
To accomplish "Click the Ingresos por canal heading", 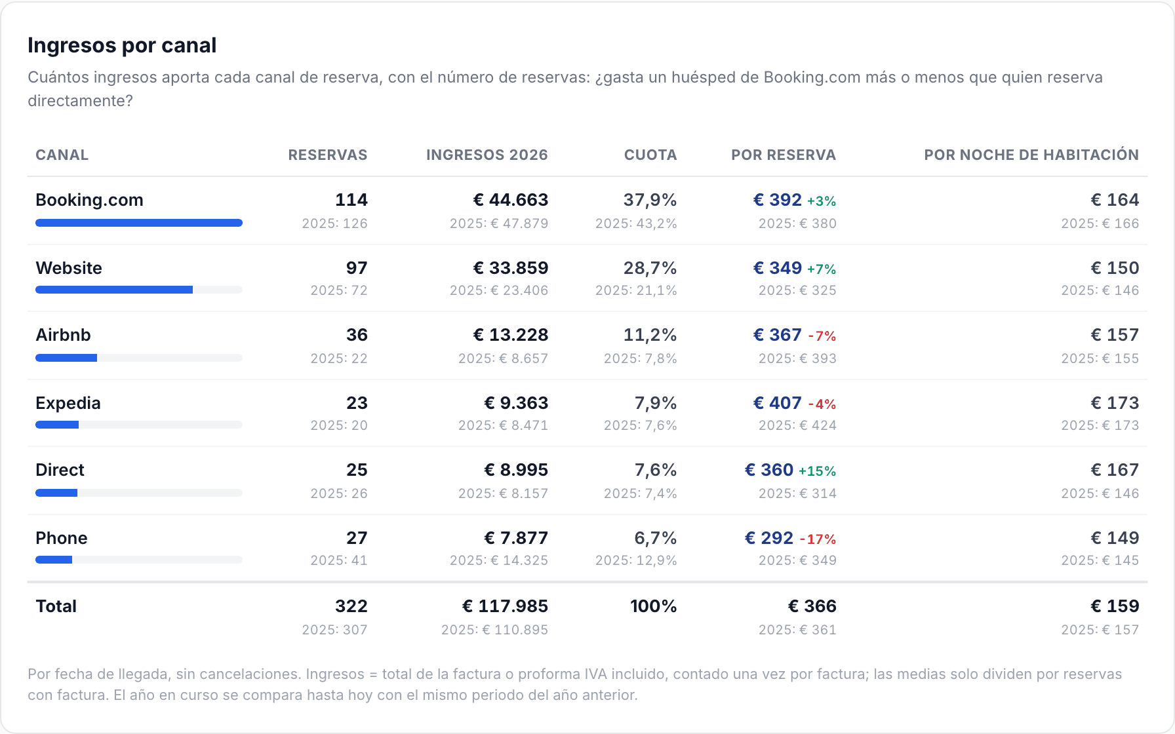I will click(122, 45).
